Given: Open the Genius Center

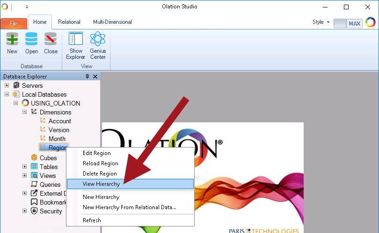Looking at the screenshot, I should tap(98, 39).
